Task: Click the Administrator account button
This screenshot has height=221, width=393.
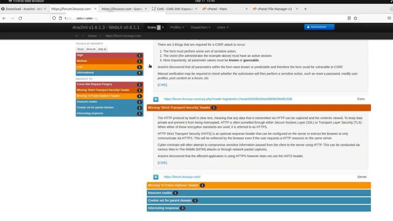Action: pos(319,27)
